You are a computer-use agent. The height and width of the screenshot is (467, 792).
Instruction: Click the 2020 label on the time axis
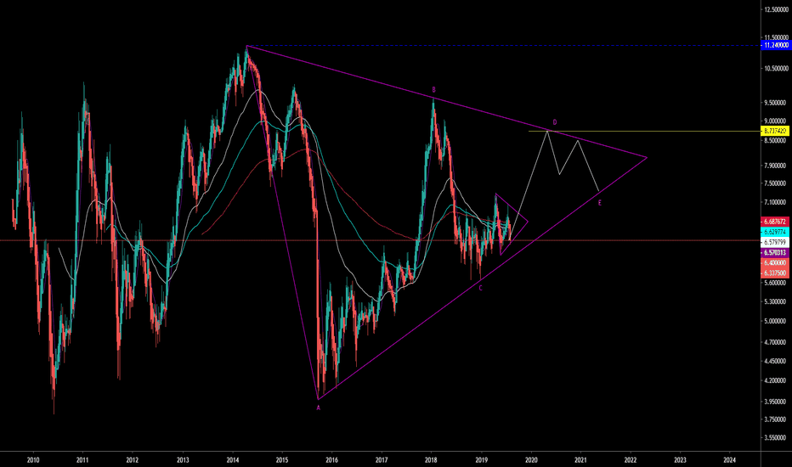click(531, 460)
